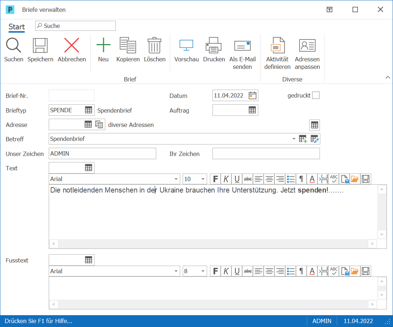Image resolution: width=393 pixels, height=327 pixels.
Task: Expand the Betreff dropdown
Action: 294,139
